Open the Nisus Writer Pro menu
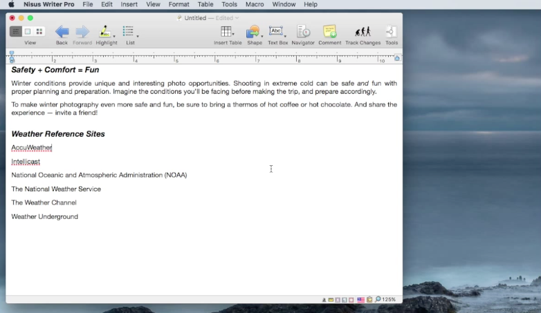The height and width of the screenshot is (313, 541). pos(48,4)
